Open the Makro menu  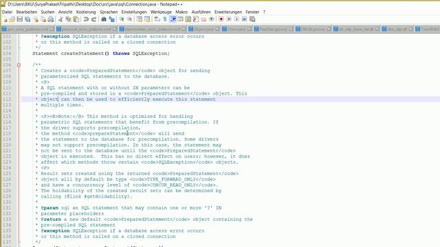(x=181, y=12)
